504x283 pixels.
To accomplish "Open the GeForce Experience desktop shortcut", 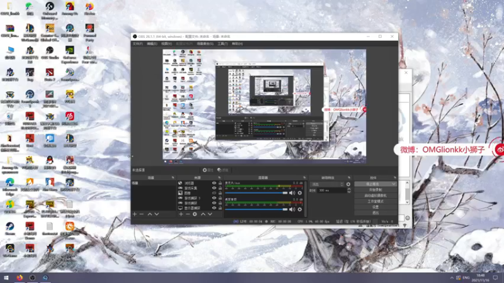I will point(69,55).
